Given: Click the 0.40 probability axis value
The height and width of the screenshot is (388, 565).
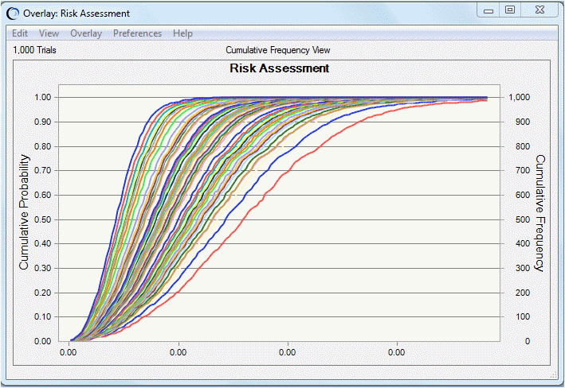Looking at the screenshot, I should (42, 243).
